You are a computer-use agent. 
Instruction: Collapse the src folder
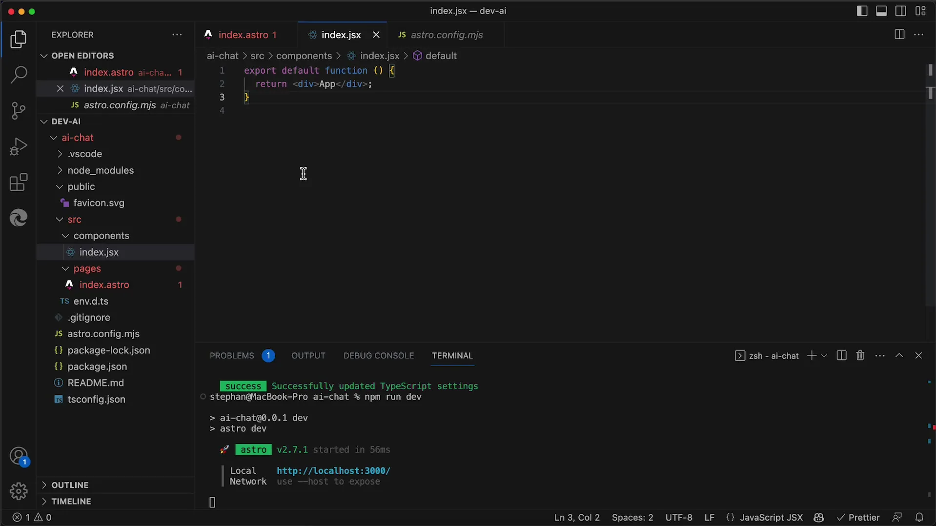point(74,220)
